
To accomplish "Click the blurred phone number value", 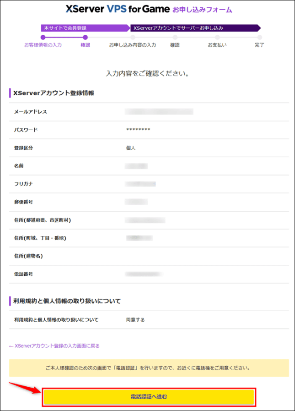I will pyautogui.click(x=144, y=274).
